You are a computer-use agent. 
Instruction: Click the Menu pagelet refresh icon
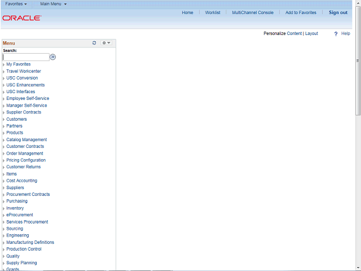pyautogui.click(x=94, y=43)
